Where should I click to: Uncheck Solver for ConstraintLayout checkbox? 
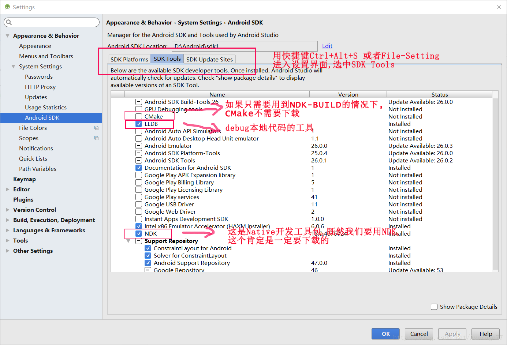[x=148, y=255]
